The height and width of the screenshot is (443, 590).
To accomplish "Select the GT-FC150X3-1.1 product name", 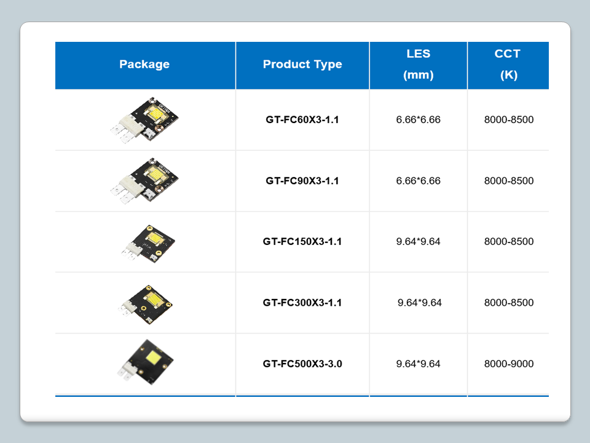I will 302,242.
